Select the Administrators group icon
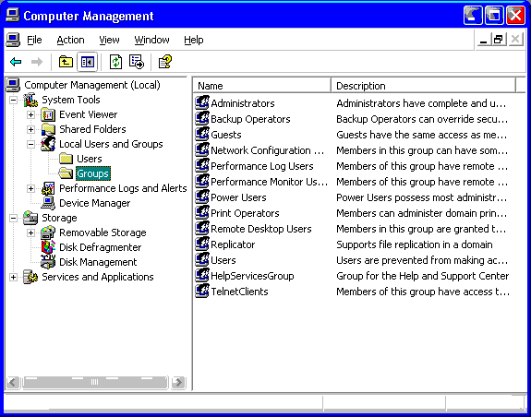The height and width of the screenshot is (417, 531). [x=202, y=102]
